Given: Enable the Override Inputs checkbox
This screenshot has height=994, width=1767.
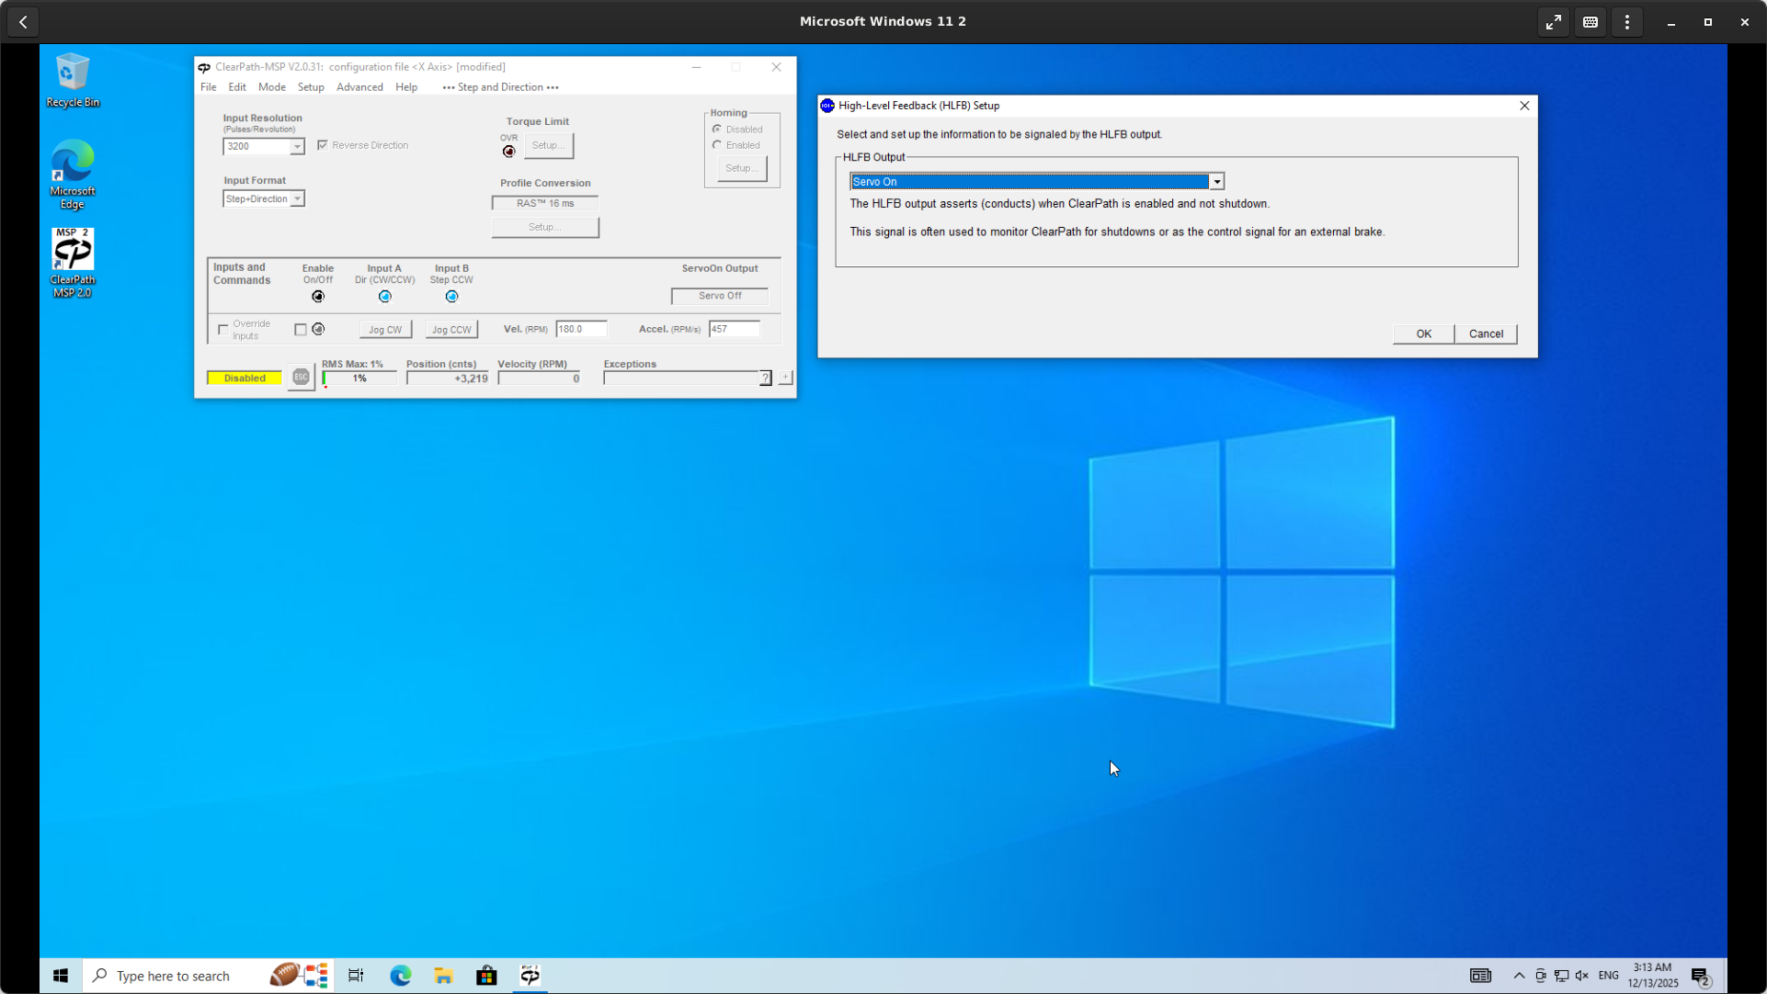Looking at the screenshot, I should pos(223,329).
